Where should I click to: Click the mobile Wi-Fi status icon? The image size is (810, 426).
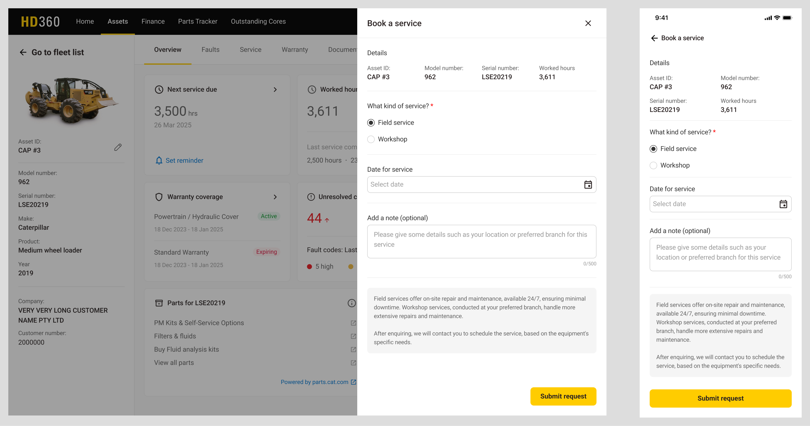pyautogui.click(x=777, y=18)
